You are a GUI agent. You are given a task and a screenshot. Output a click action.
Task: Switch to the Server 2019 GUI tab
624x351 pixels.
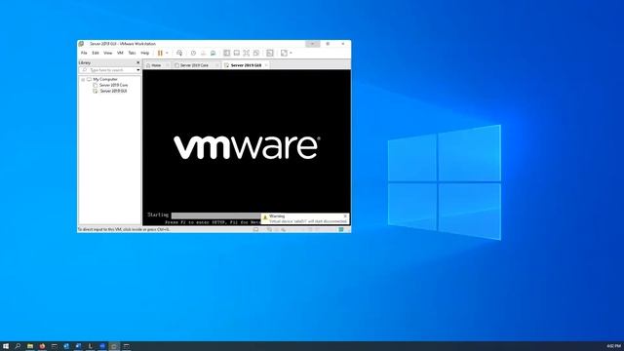point(246,65)
